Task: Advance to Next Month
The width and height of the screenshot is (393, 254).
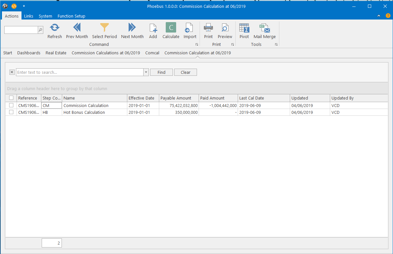Action: tap(132, 28)
